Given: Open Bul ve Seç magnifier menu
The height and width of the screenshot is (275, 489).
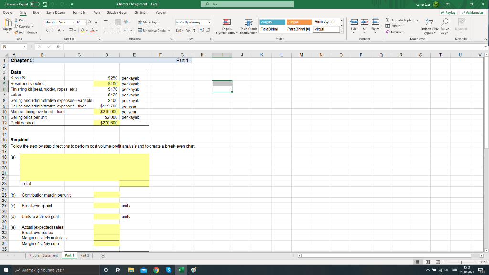Looking at the screenshot, I should (x=445, y=27).
